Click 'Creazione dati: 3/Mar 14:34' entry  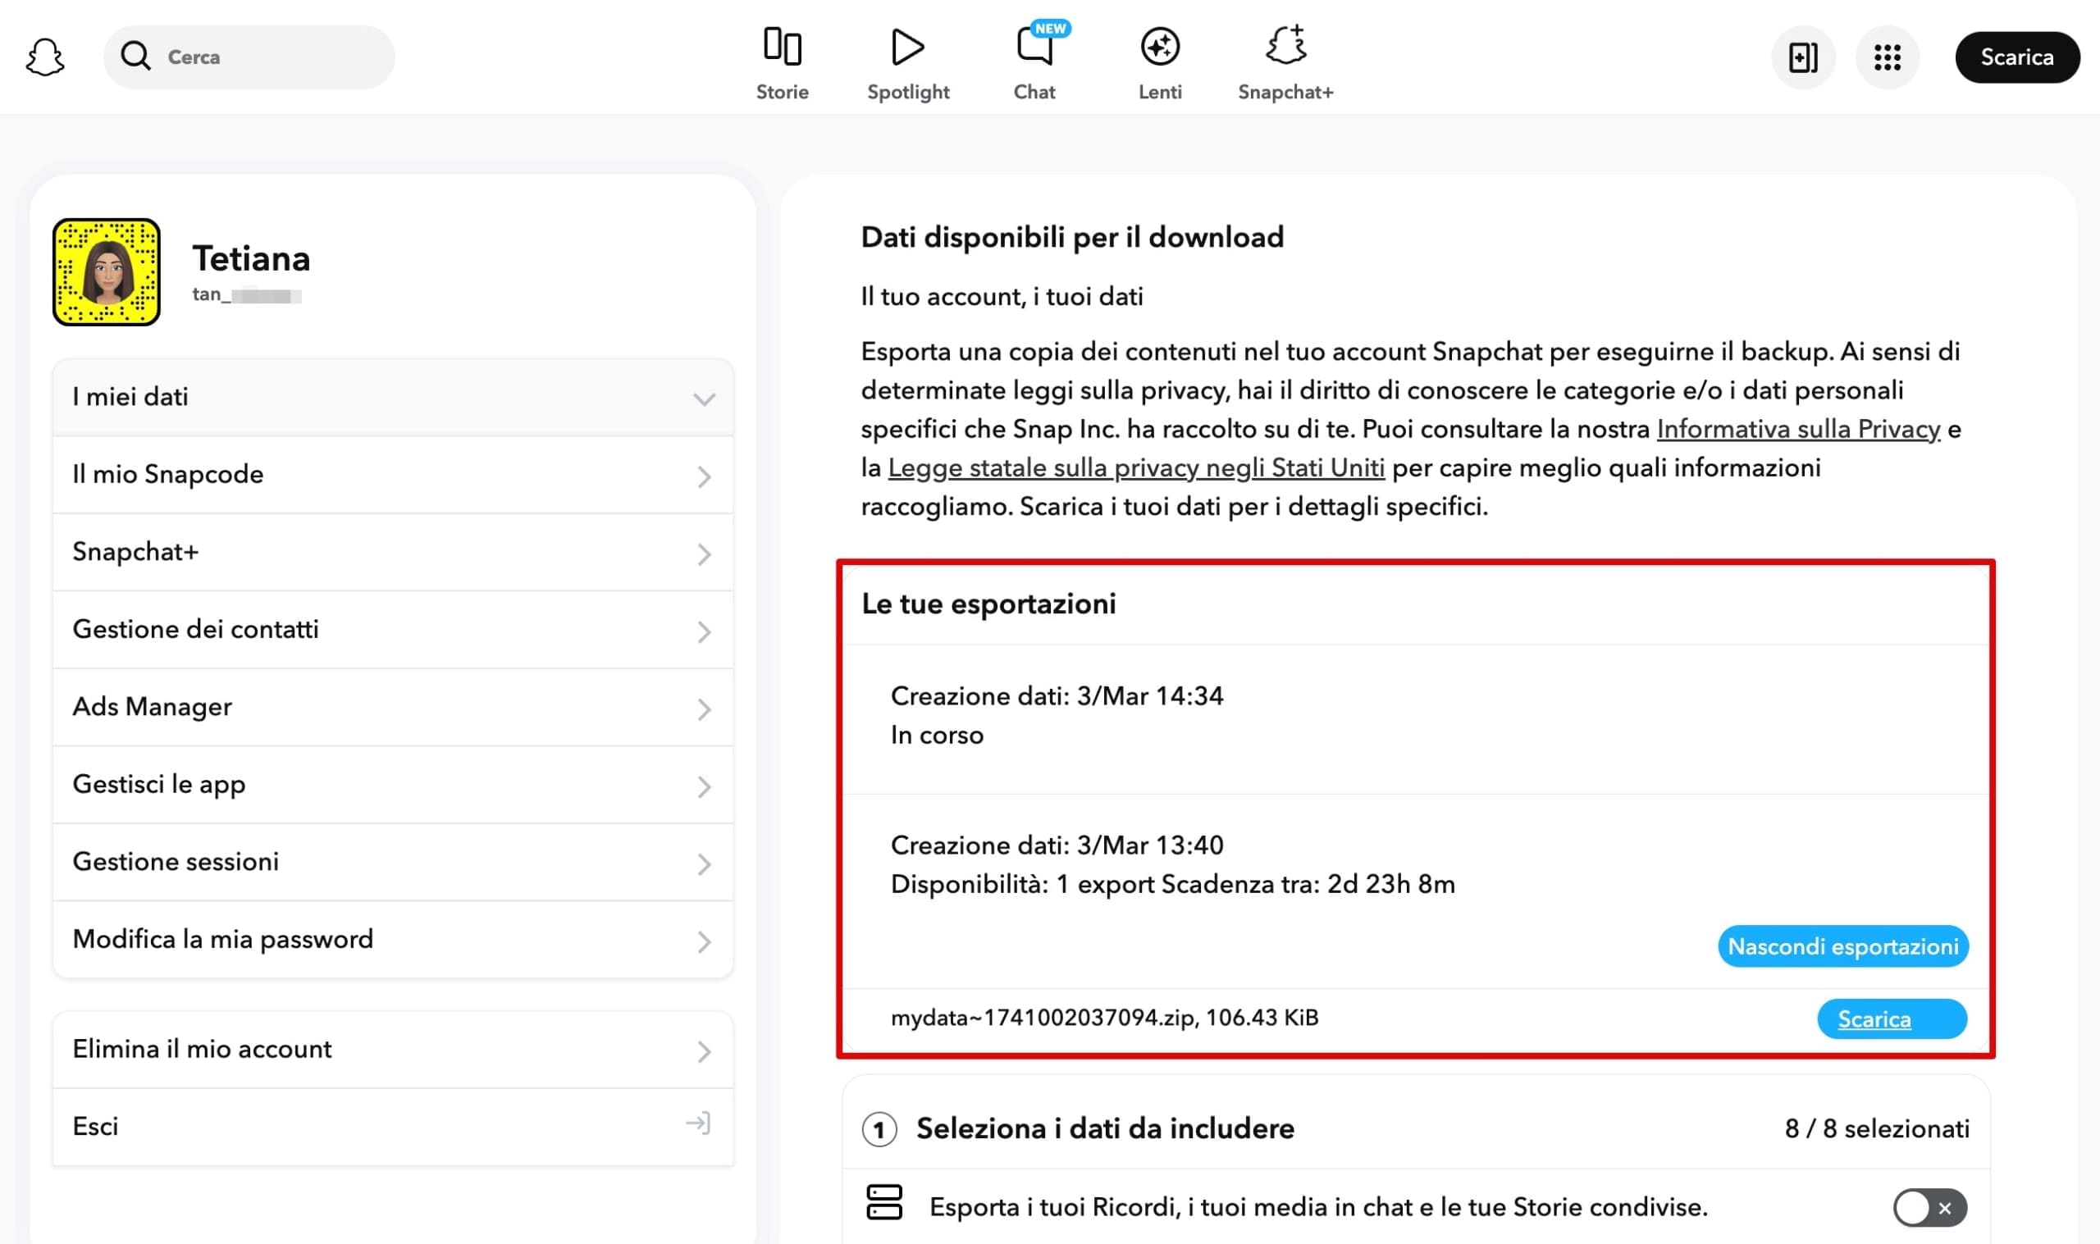pyautogui.click(x=1057, y=695)
